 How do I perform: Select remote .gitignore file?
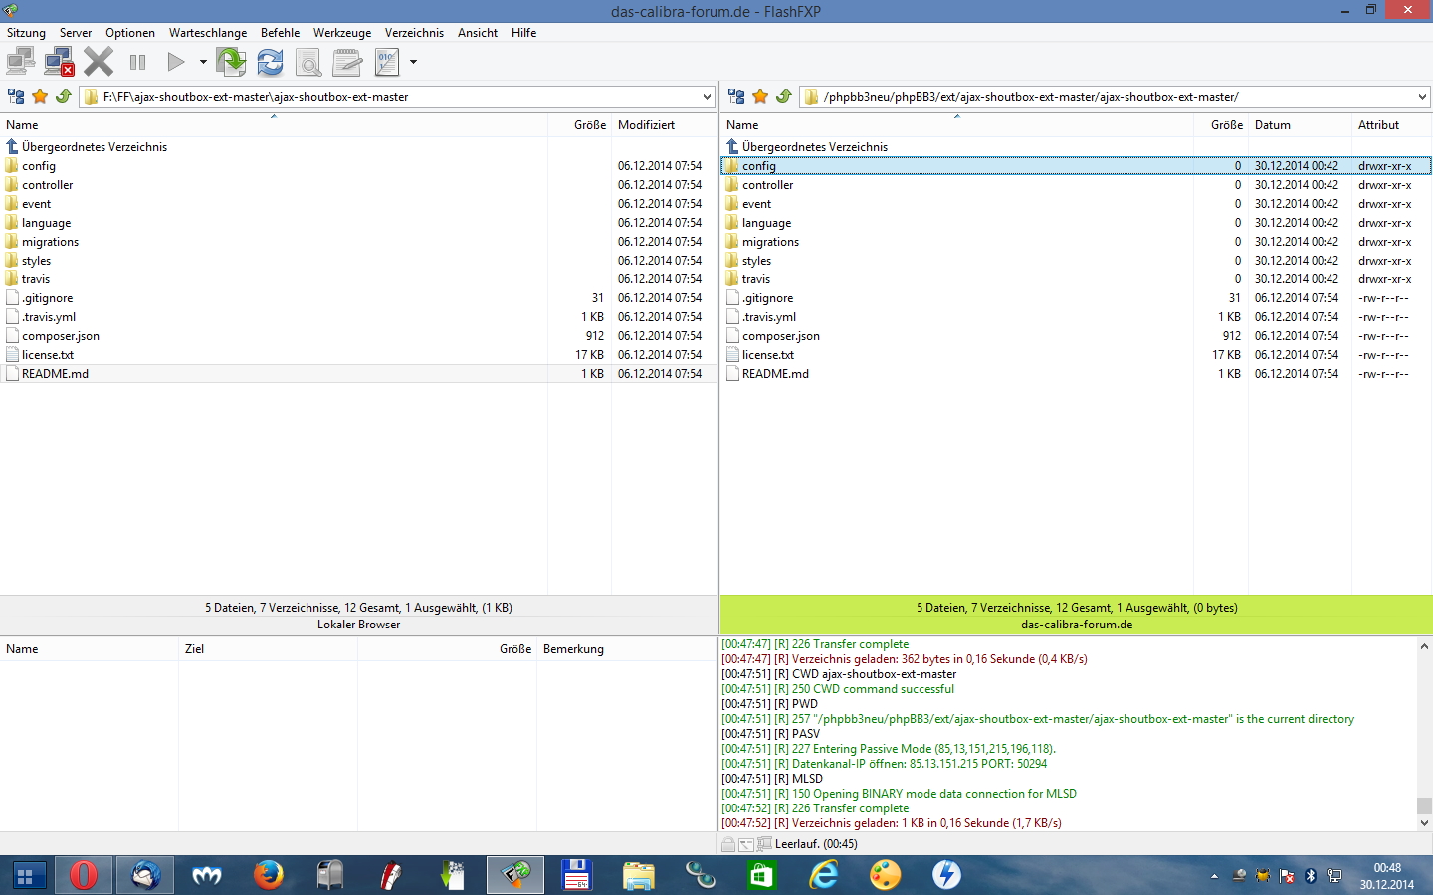[767, 298]
